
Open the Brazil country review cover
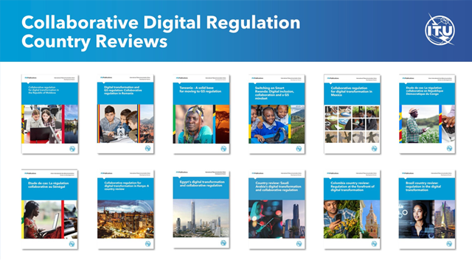(x=427, y=209)
